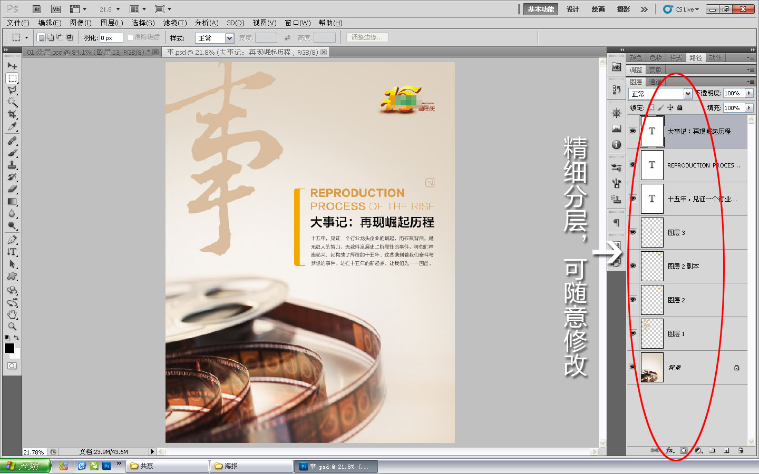This screenshot has height=474, width=759.
Task: Launch Bridge from the Br icon
Action: tap(37, 9)
